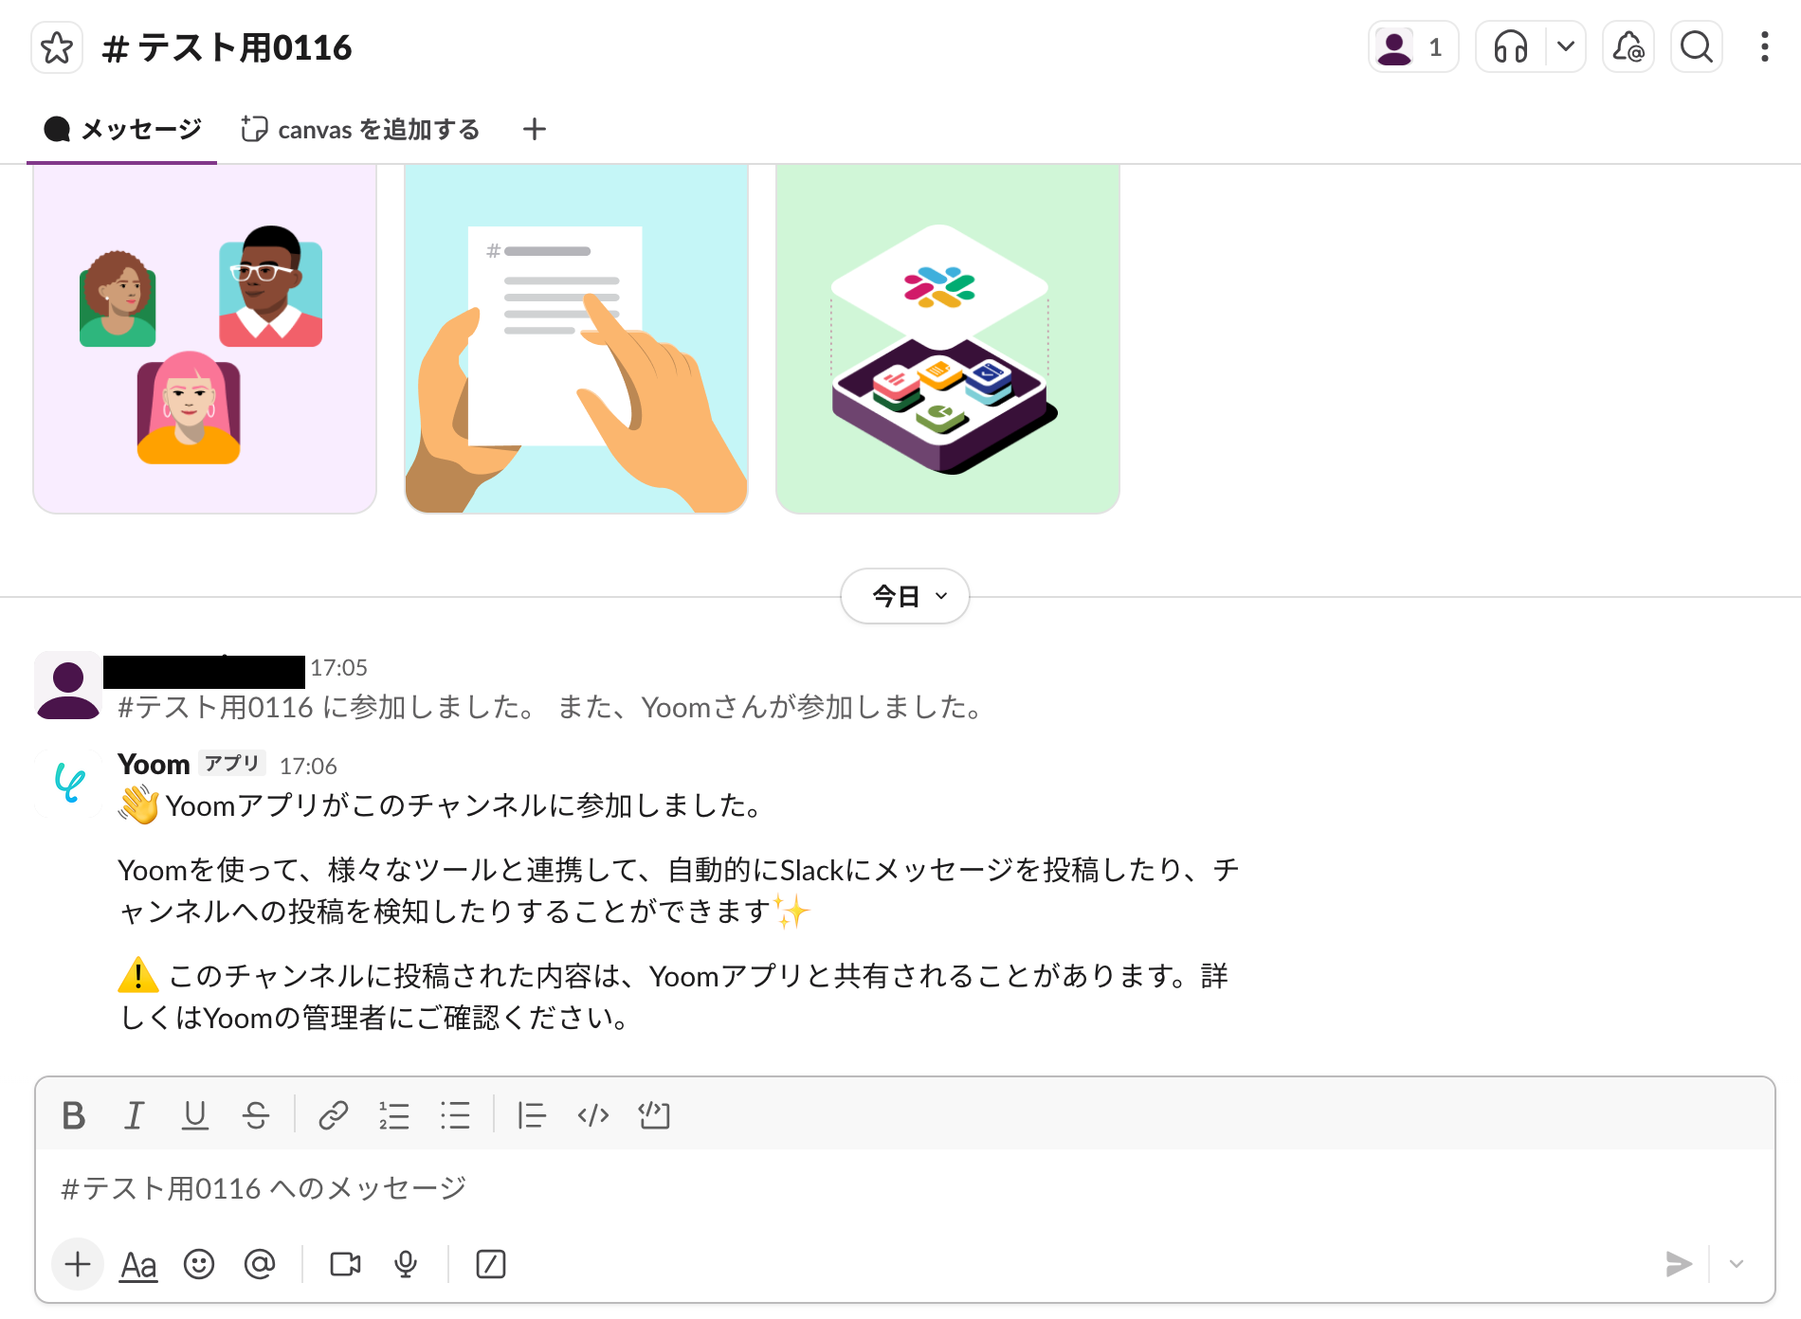Open notification preferences bell icon

coord(1628,46)
